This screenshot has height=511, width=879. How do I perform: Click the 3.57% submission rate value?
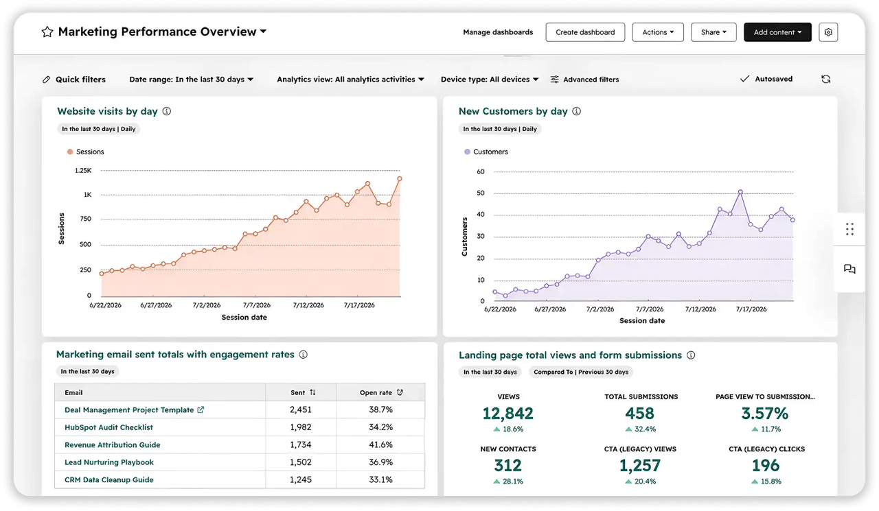[764, 414]
